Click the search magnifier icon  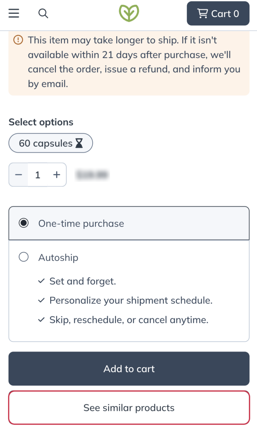(43, 14)
